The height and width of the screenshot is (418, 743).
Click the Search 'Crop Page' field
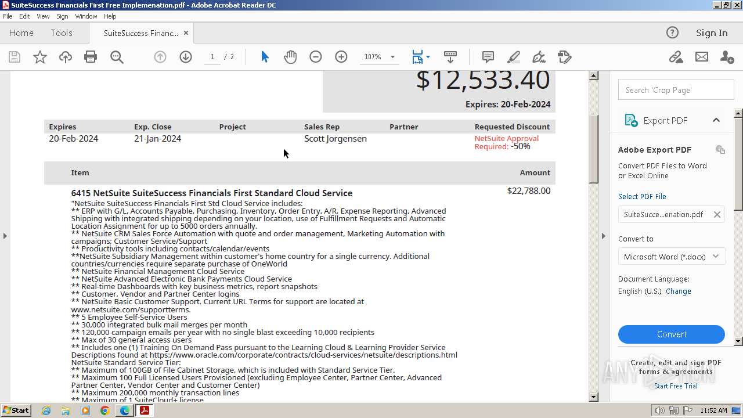coord(676,90)
